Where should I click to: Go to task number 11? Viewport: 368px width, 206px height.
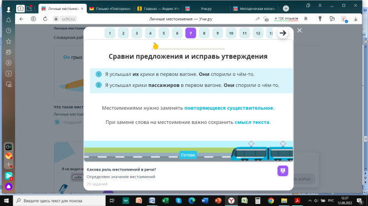point(245,33)
